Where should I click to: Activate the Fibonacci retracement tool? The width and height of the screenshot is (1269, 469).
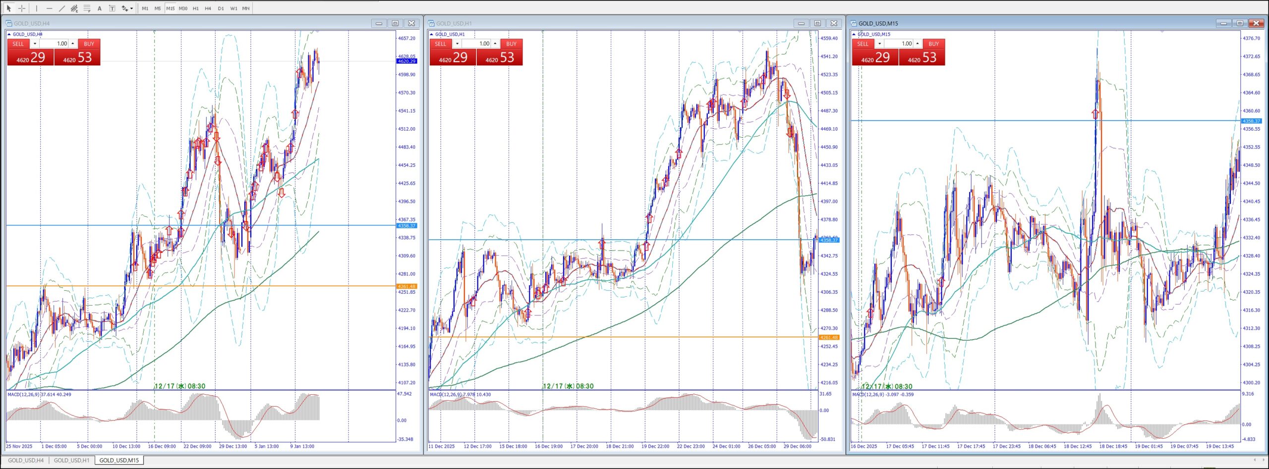(87, 8)
